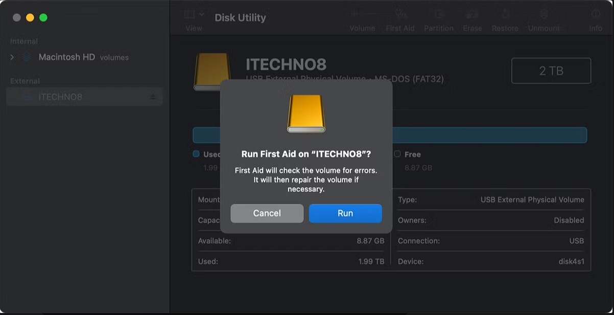Click the green zoom traffic light button

(x=44, y=17)
